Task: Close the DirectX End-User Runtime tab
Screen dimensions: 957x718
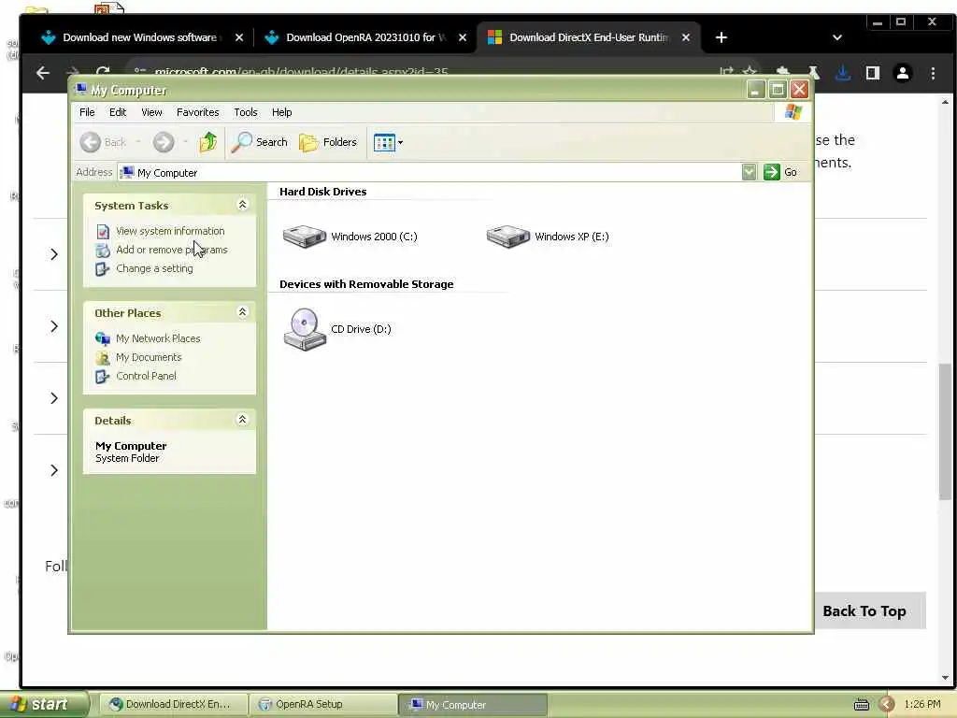Action: [x=686, y=37]
